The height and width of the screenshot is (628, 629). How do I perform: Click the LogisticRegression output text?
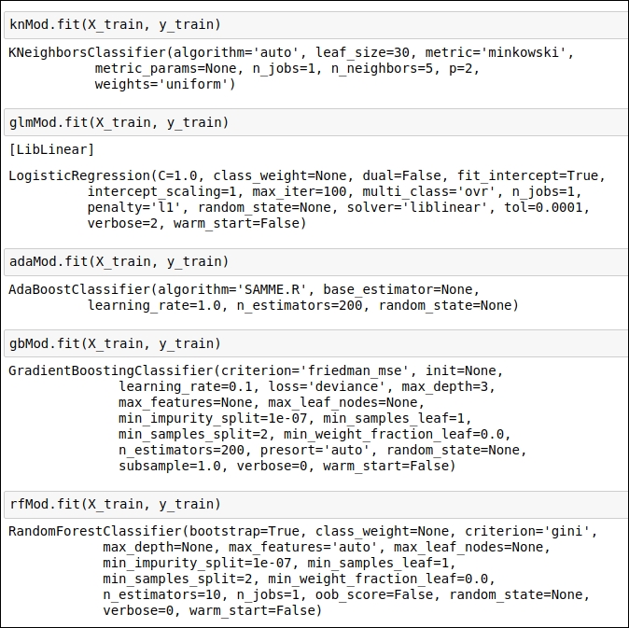tap(306, 200)
